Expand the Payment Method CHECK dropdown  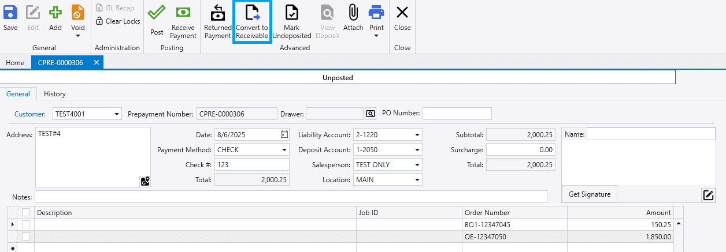[284, 150]
